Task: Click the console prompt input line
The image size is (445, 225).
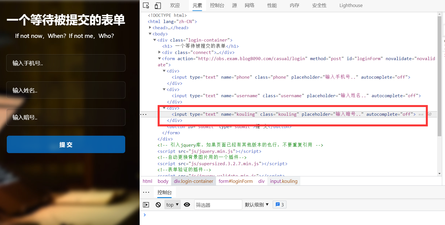Action: pyautogui.click(x=293, y=215)
